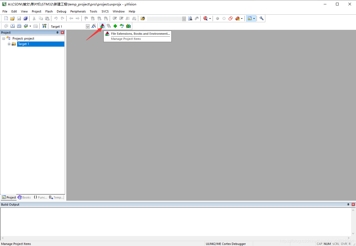Viewport: 356px width, 246px height.
Task: Click Kill All Breakpoints icon
Action: (238, 18)
